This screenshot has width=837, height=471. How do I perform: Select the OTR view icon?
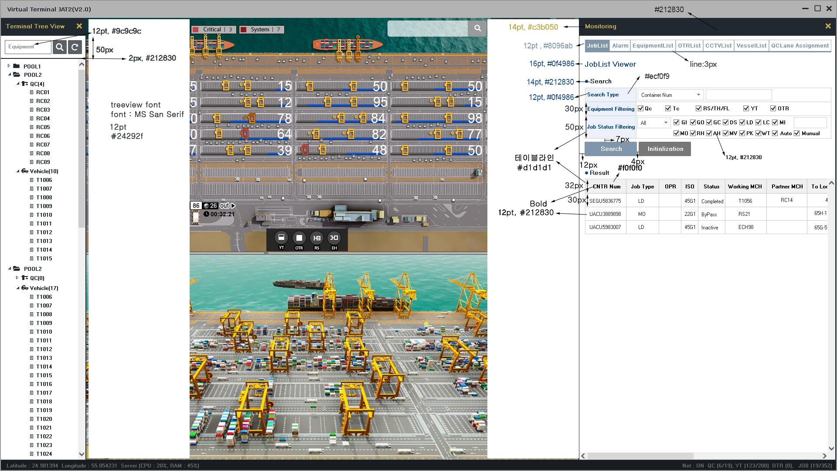(299, 238)
